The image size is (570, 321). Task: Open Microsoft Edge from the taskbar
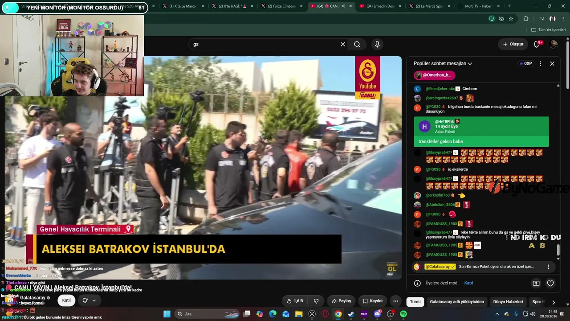pyautogui.click(x=273, y=314)
